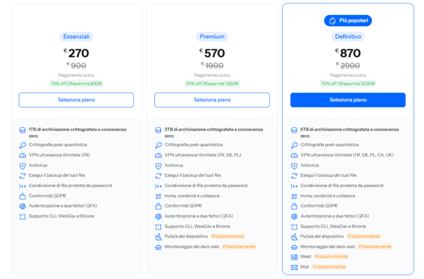Select the Essenziali plan button
424x279 pixels.
76,100
